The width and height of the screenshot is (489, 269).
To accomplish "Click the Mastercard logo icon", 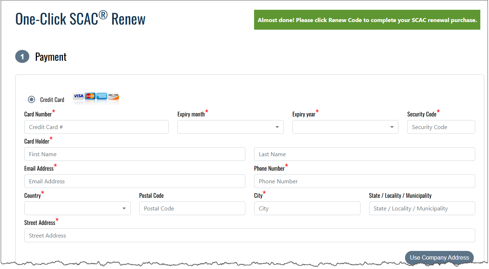I will [90, 96].
